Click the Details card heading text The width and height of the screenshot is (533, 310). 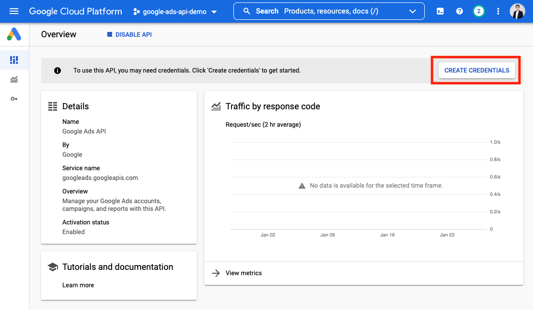[x=75, y=106]
